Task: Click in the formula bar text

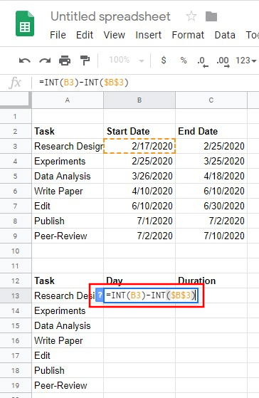Action: point(84,83)
